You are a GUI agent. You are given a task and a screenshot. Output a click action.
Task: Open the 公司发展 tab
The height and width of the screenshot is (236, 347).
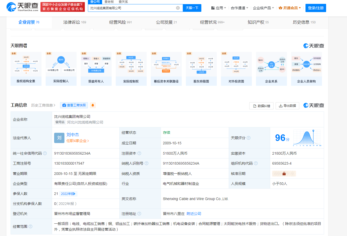click(x=166, y=22)
